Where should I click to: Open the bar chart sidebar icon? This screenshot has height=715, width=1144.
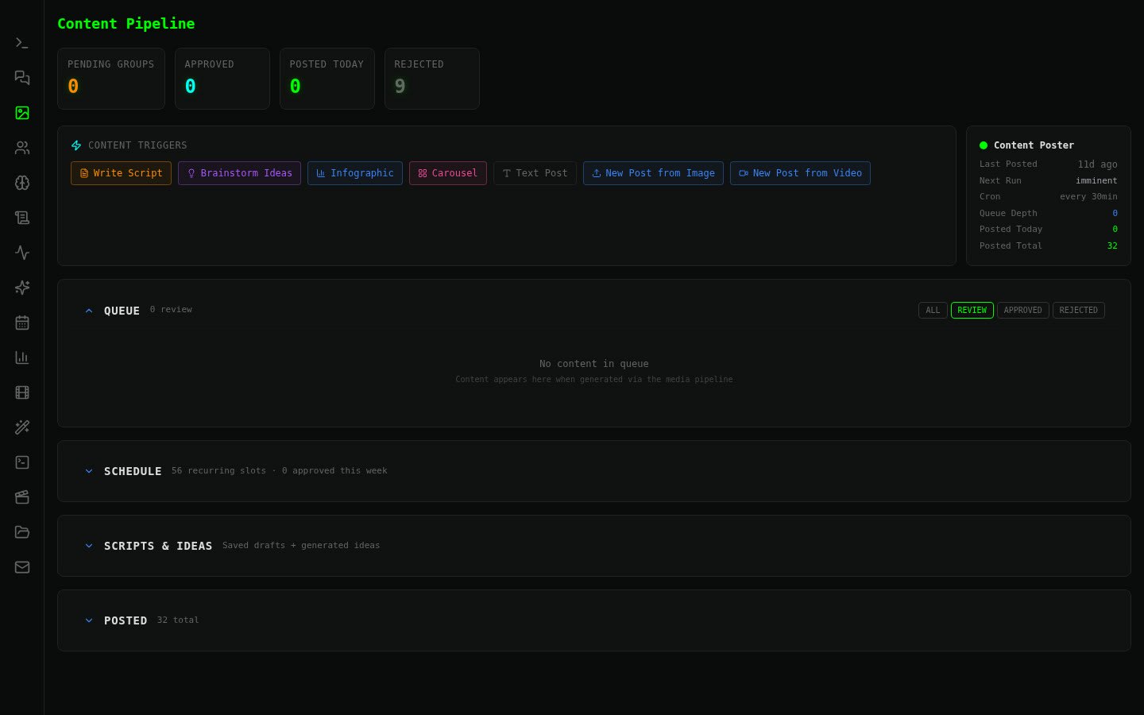(x=22, y=357)
